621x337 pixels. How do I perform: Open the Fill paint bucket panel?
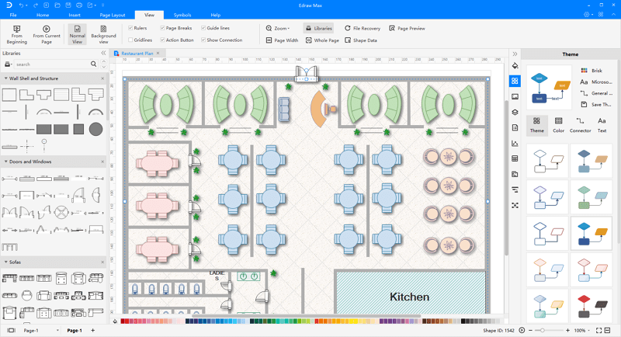point(515,66)
